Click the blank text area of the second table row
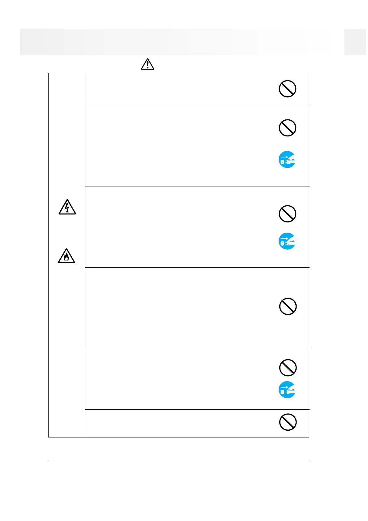This screenshot has width=368, height=521. click(x=176, y=145)
